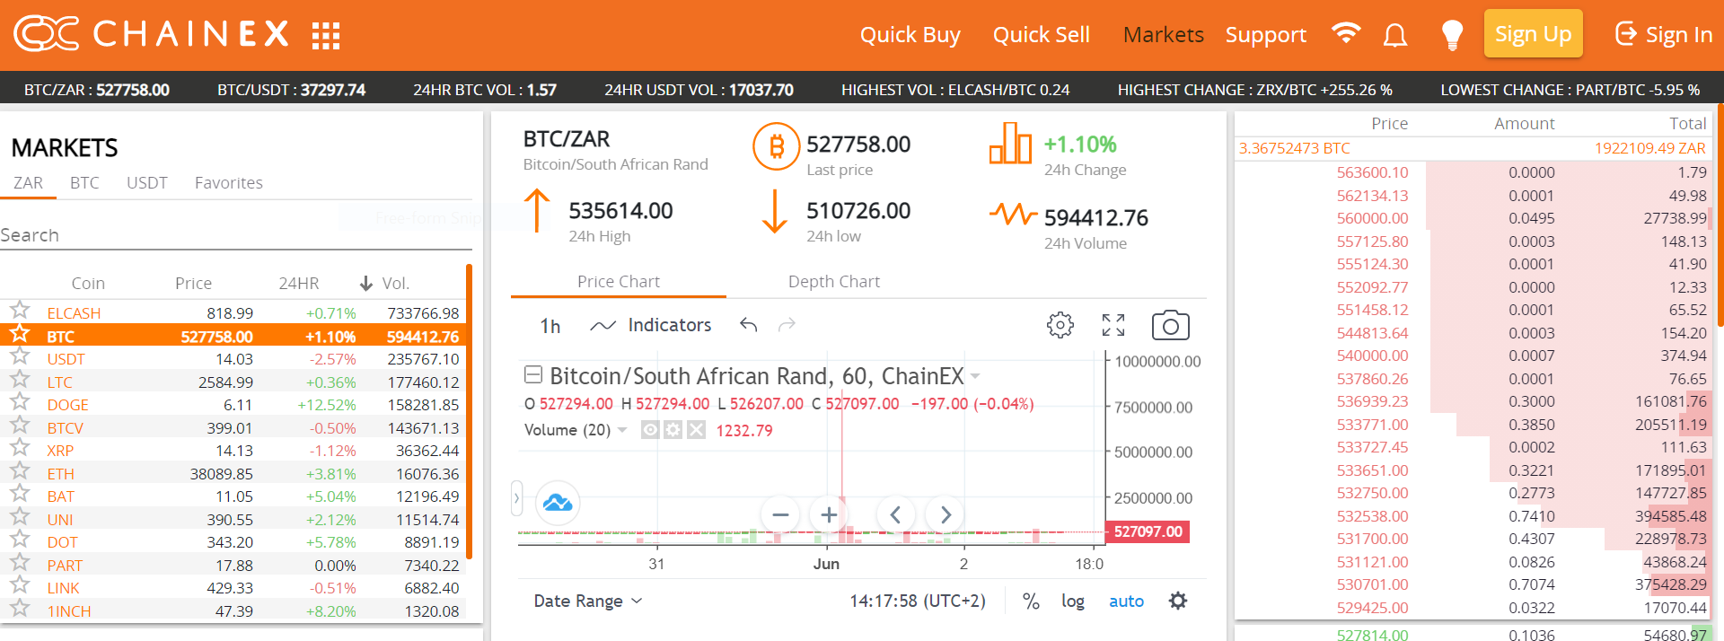Click the ChainEX logo
This screenshot has height=641, width=1724.
click(x=151, y=34)
